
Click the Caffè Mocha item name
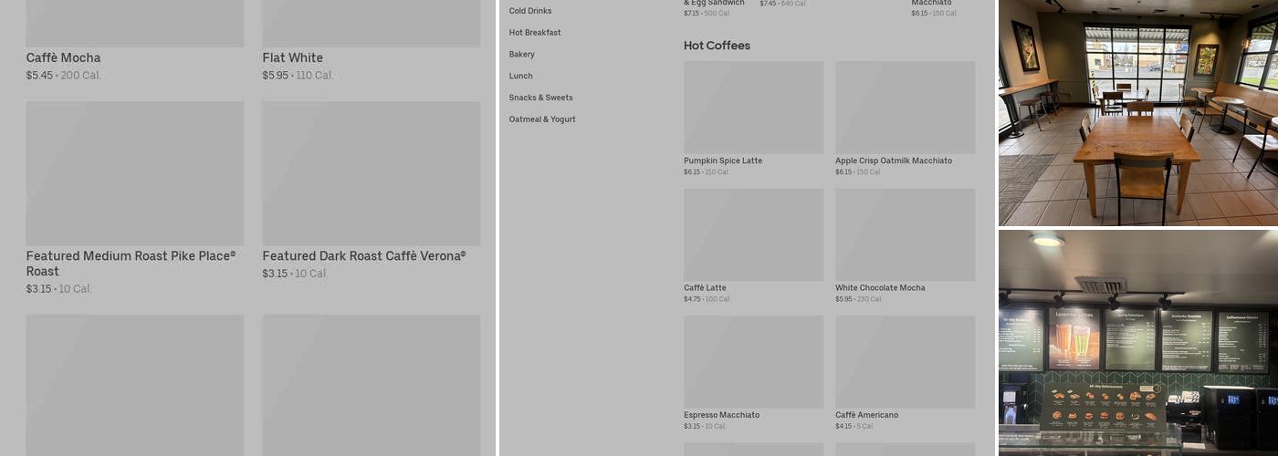(x=64, y=57)
